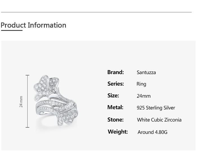The width and height of the screenshot is (197, 165).
Task: Click the Product Information heading
Action: point(33,25)
